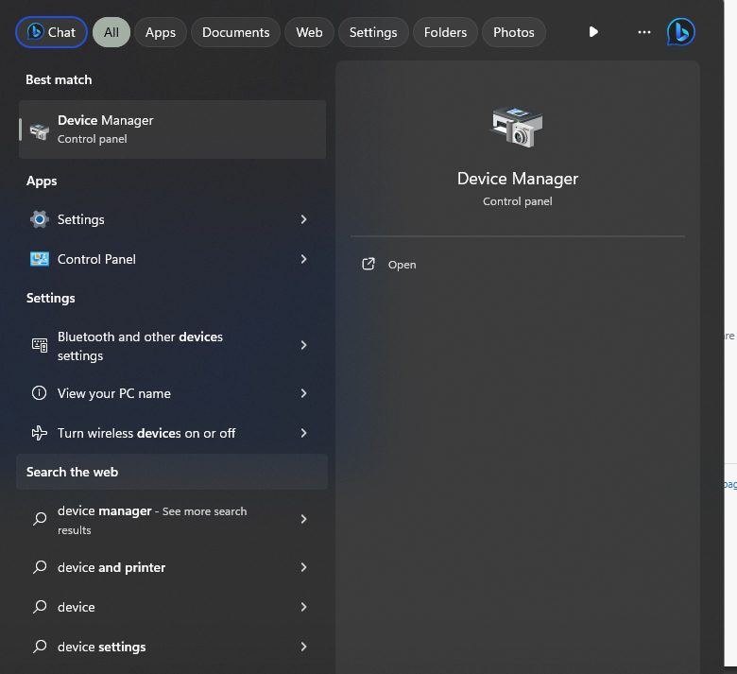This screenshot has width=737, height=674.
Task: Switch to the Web filter
Action: tap(309, 32)
